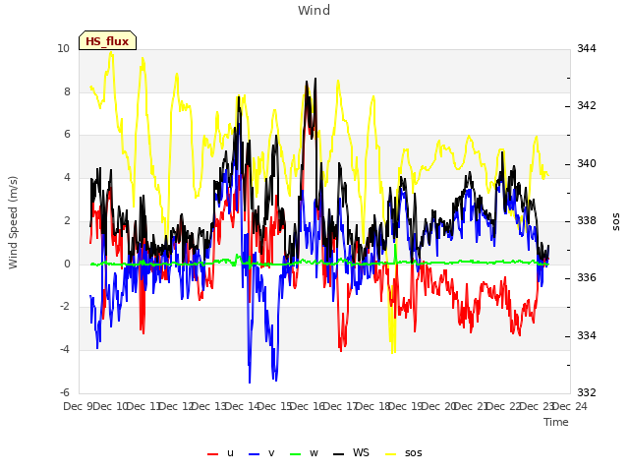Click the Dec 9 x-axis label
Image resolution: width=629 pixels, height=472 pixels.
[x=78, y=406]
